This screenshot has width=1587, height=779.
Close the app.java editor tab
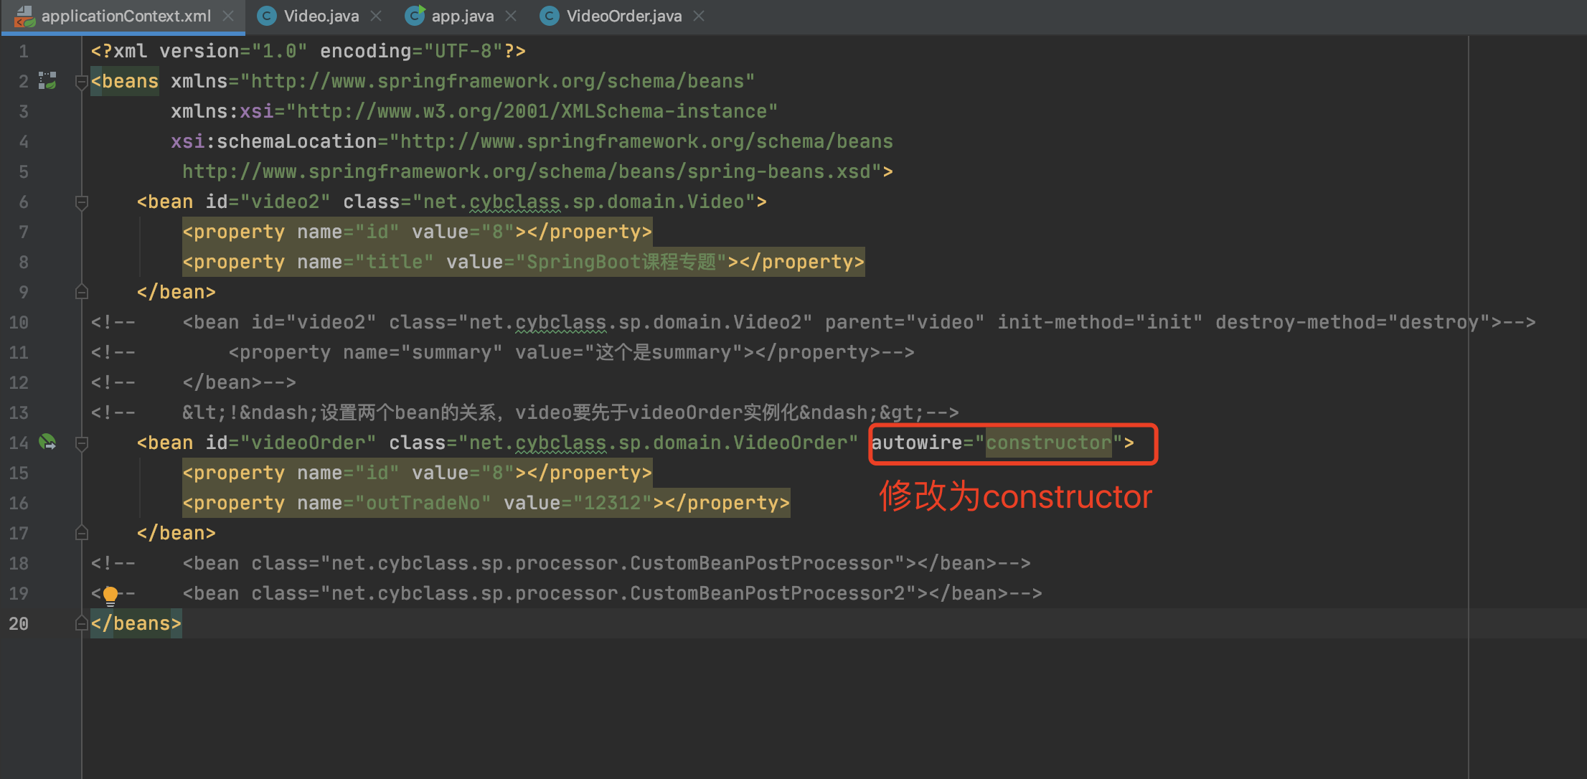[511, 16]
